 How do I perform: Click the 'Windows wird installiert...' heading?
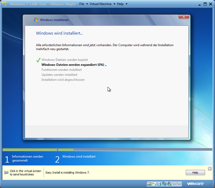click(x=59, y=33)
